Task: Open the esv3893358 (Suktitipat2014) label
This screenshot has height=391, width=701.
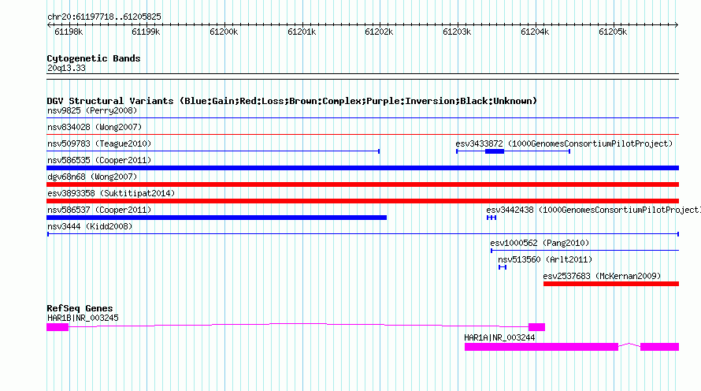Action: pyautogui.click(x=111, y=193)
